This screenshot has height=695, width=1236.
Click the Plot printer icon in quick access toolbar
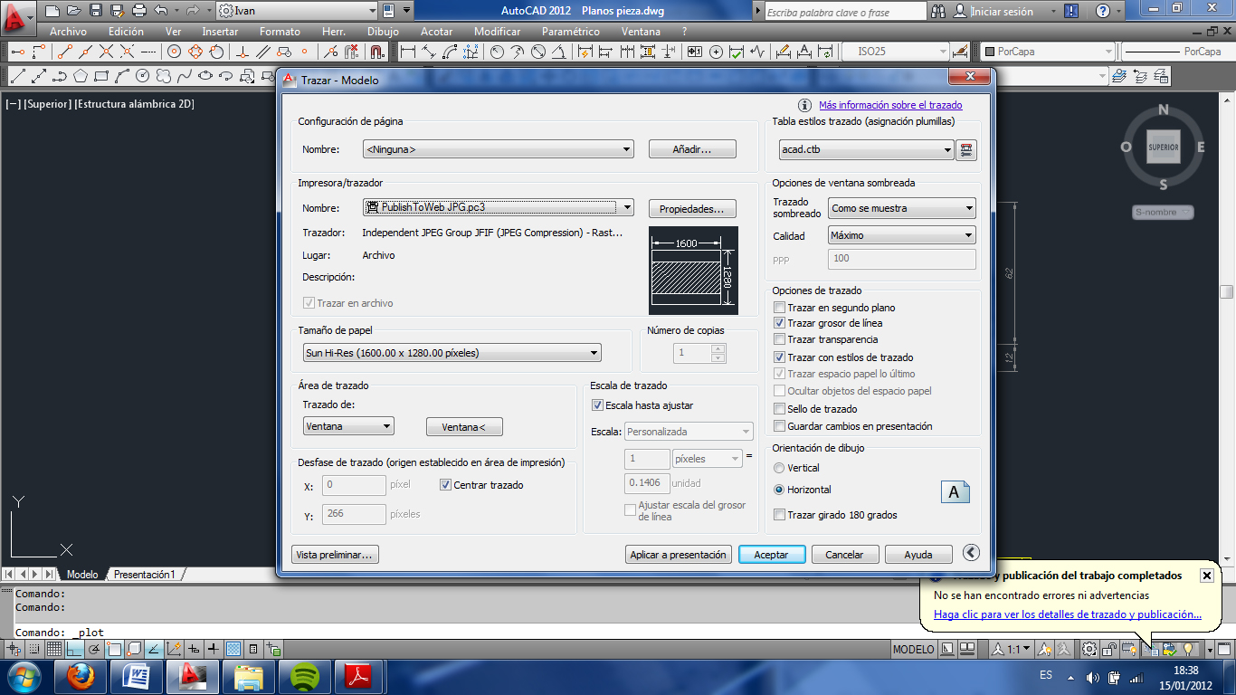(138, 11)
